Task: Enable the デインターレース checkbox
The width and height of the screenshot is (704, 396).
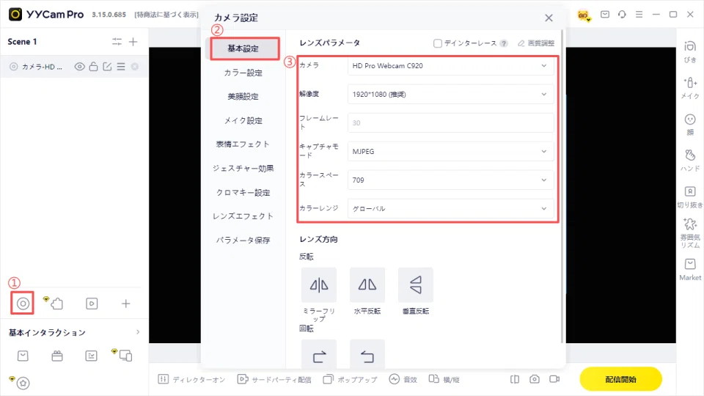Action: pos(437,43)
